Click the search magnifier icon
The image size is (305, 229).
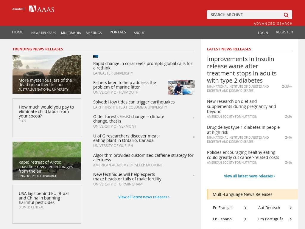(x=286, y=15)
